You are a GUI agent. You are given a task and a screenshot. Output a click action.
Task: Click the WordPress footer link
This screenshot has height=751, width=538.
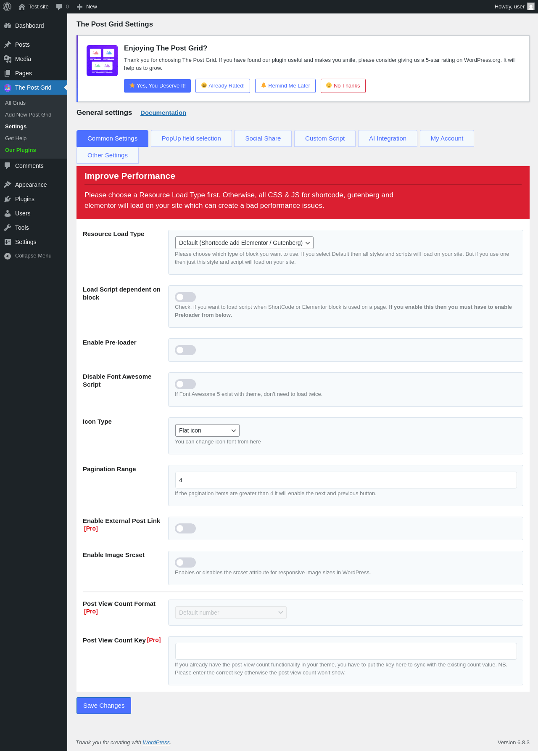[156, 743]
